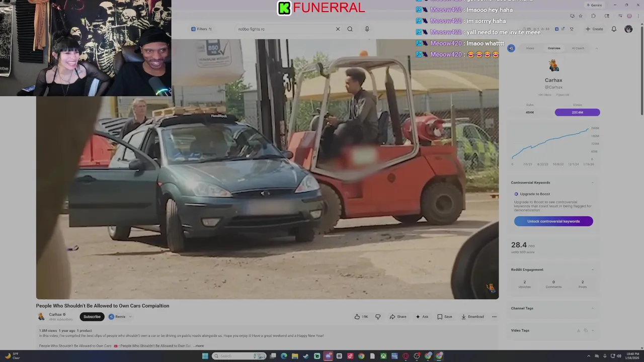Open Xbox app from taskbar
This screenshot has height=362, width=644.
coord(383,356)
